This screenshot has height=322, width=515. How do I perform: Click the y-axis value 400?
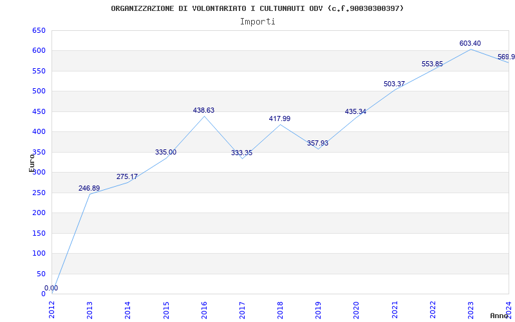click(39, 132)
